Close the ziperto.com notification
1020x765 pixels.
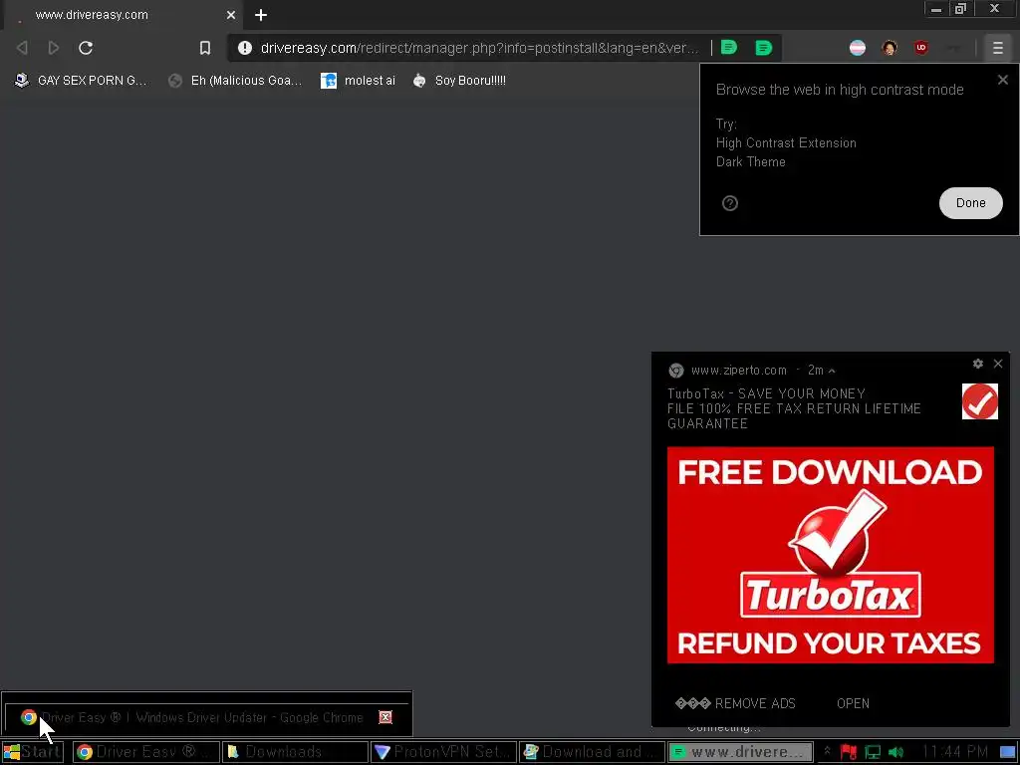click(x=998, y=364)
